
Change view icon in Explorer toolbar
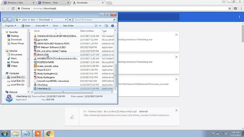point(96,25)
